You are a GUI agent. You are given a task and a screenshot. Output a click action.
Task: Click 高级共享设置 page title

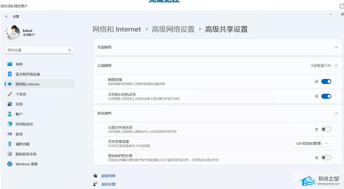click(x=227, y=29)
